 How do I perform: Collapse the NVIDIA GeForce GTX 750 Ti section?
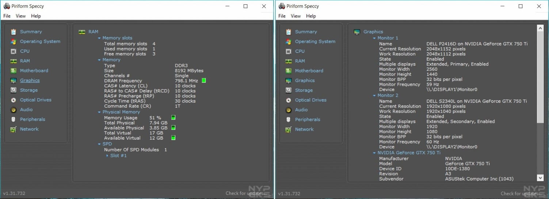click(x=374, y=153)
